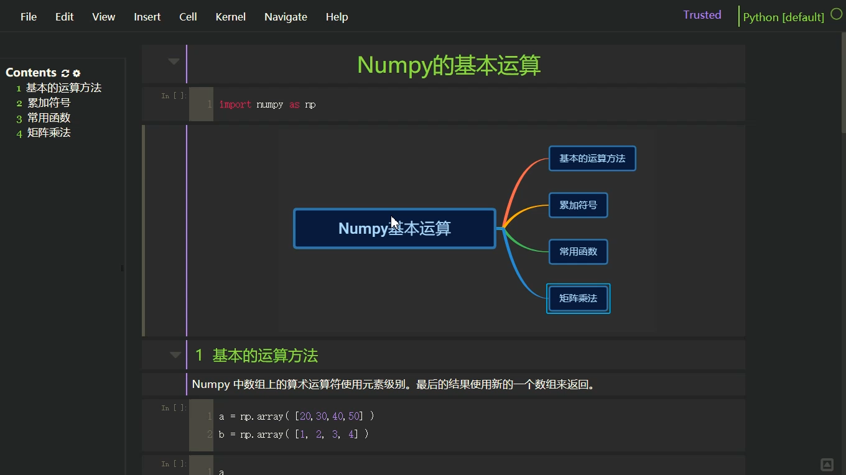
Task: Collapse the 1 基本的运算方法 heading section
Action: click(175, 356)
